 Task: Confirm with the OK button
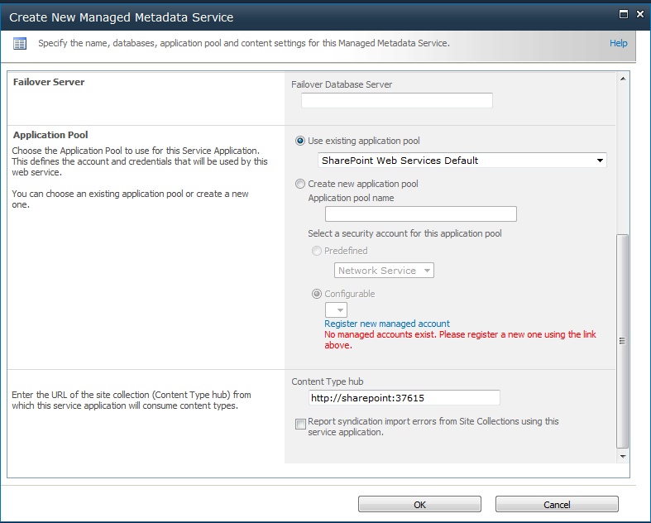click(x=419, y=504)
